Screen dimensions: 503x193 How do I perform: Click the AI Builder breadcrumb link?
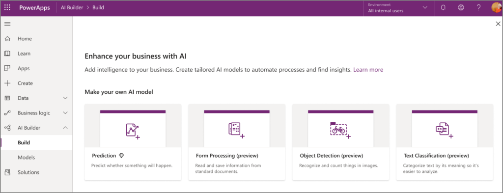point(73,8)
